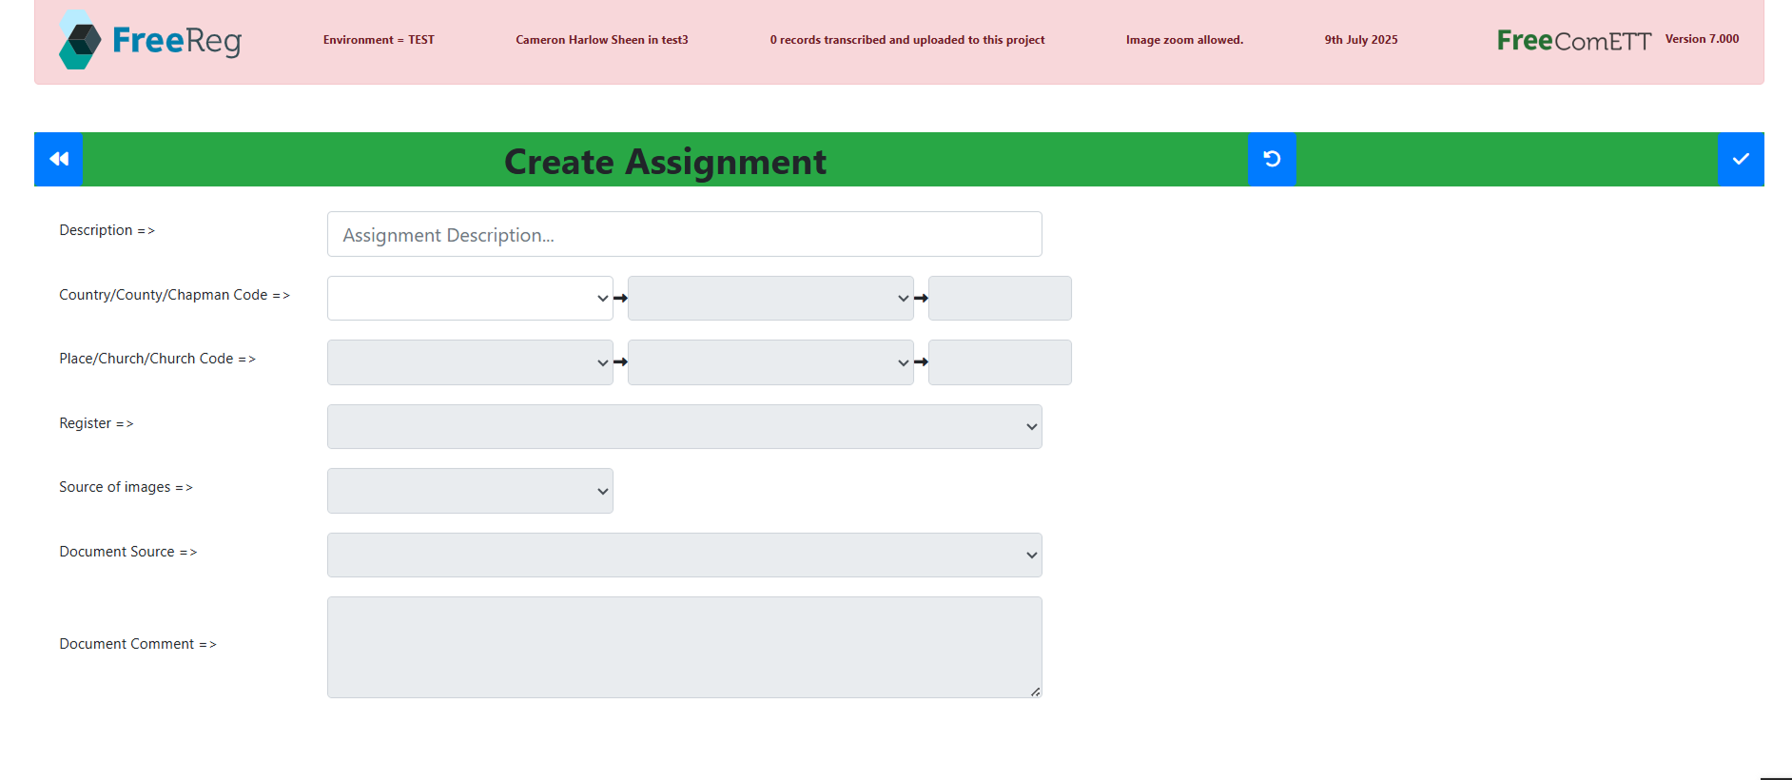
Task: Click the 'Description =>' label
Action: click(x=107, y=230)
